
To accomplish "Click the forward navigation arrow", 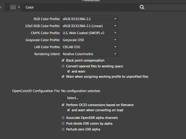I will pyautogui.click(x=2, y=7).
